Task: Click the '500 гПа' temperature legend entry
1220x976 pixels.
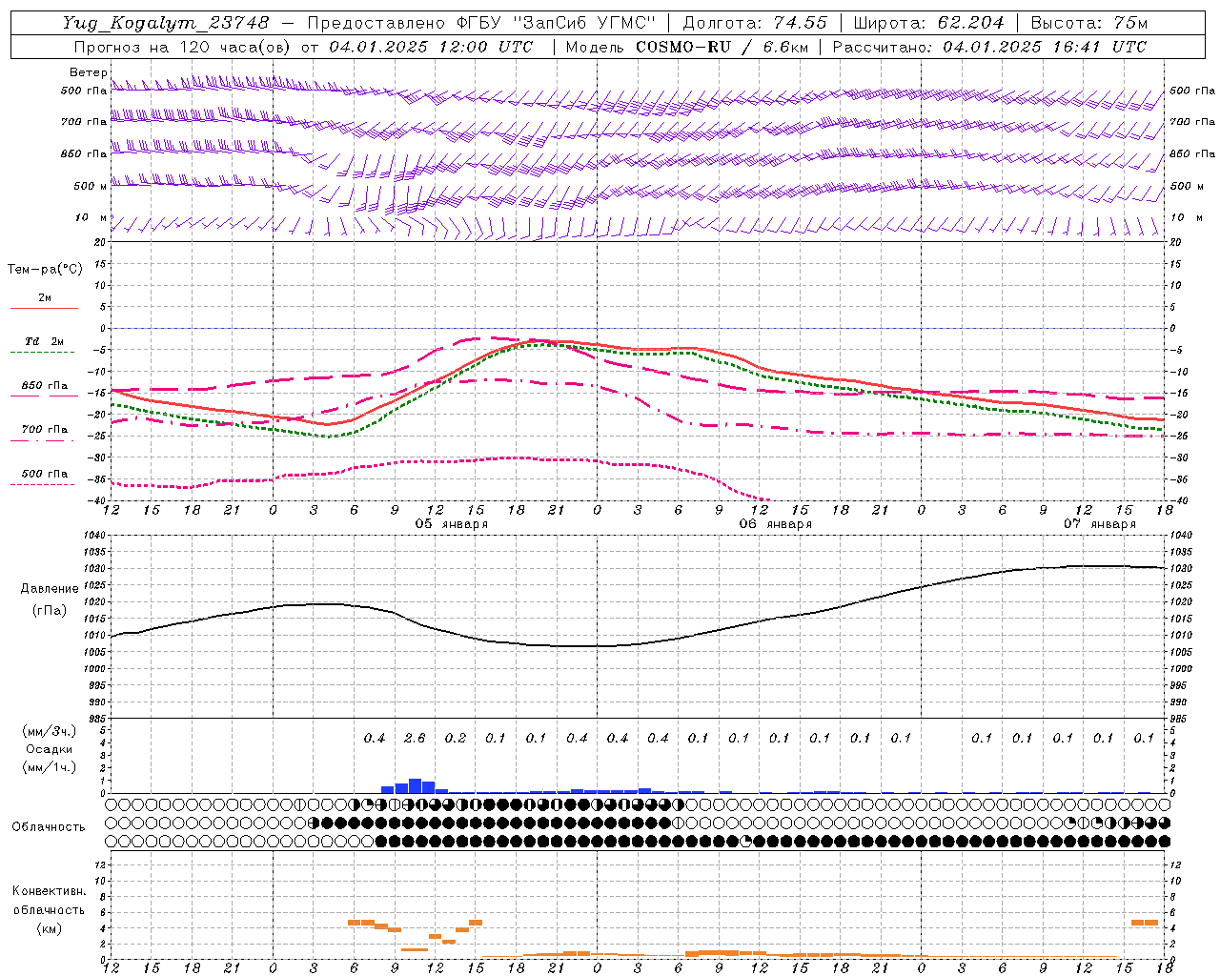Action: click(x=45, y=474)
